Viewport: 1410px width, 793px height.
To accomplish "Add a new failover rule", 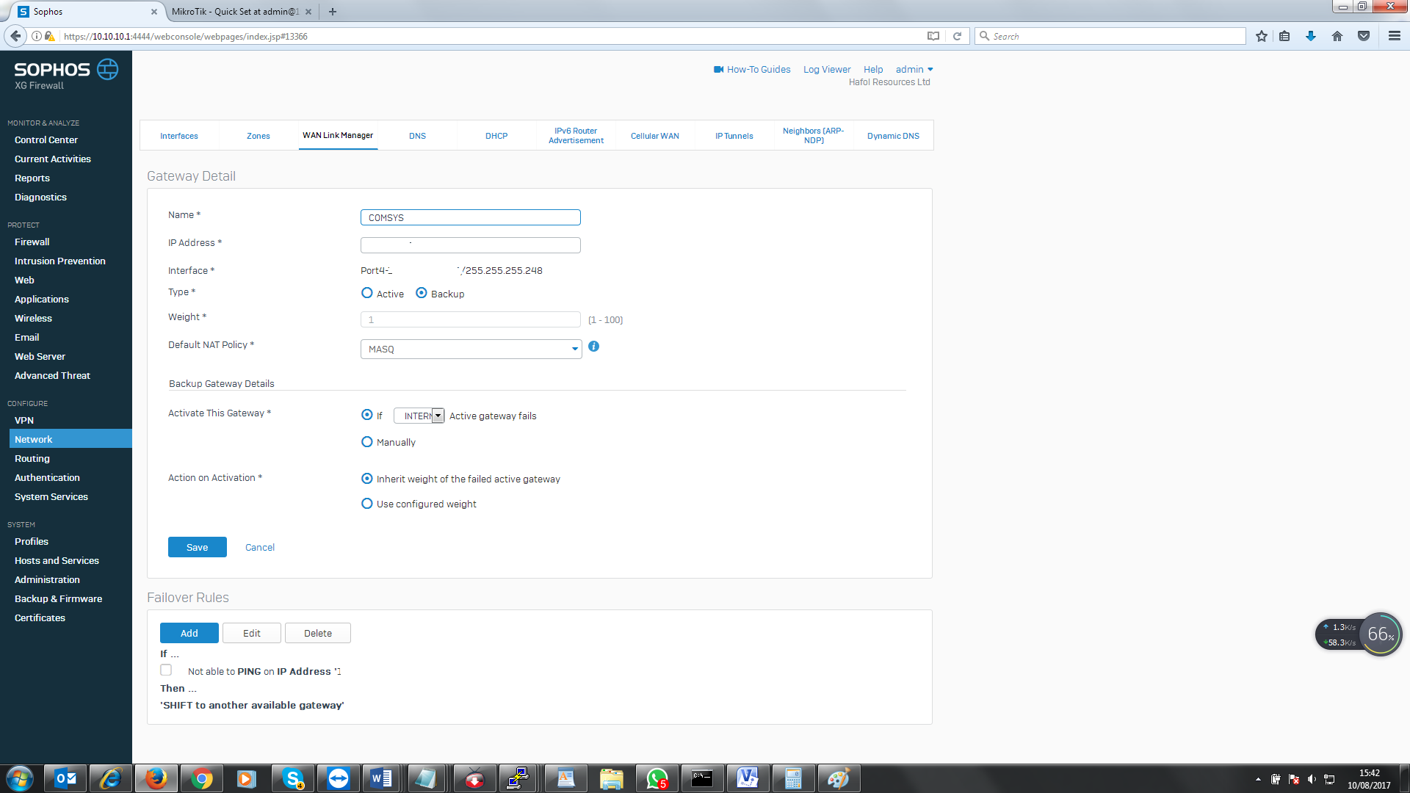I will pyautogui.click(x=189, y=633).
